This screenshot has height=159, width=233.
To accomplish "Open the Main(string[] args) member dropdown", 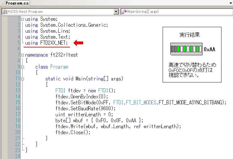I will pyautogui.click(x=177, y=12).
